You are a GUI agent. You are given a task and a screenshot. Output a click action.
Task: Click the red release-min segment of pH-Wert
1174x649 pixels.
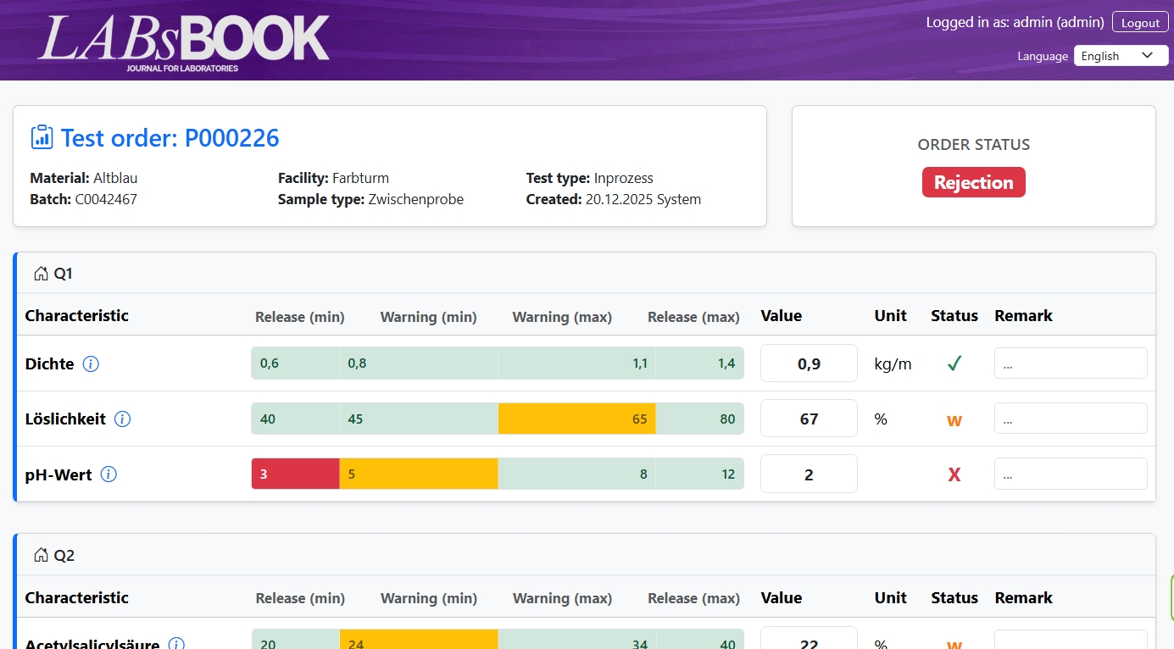(296, 474)
